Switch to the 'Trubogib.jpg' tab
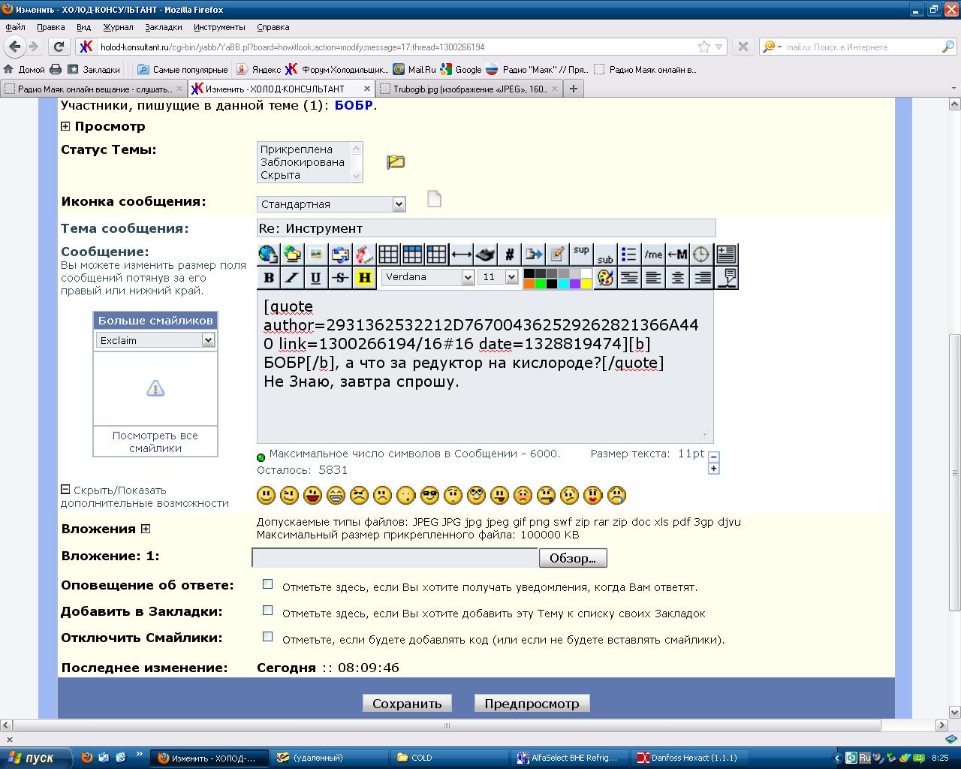Viewport: 961px width, 769px height. tap(470, 89)
